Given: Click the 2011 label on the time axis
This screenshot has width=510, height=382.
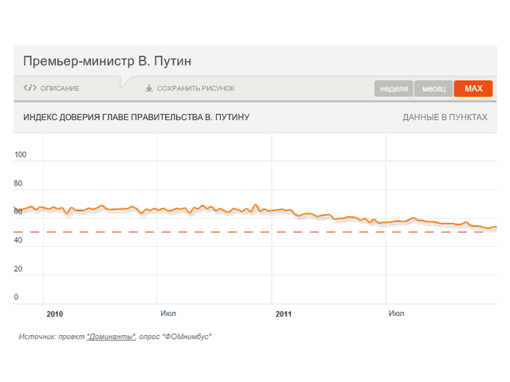Looking at the screenshot, I should pos(284,314).
